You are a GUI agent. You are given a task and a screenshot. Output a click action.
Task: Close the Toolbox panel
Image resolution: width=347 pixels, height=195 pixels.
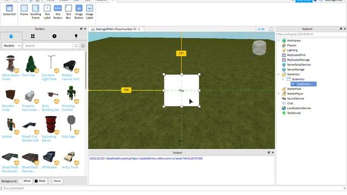coord(85,29)
